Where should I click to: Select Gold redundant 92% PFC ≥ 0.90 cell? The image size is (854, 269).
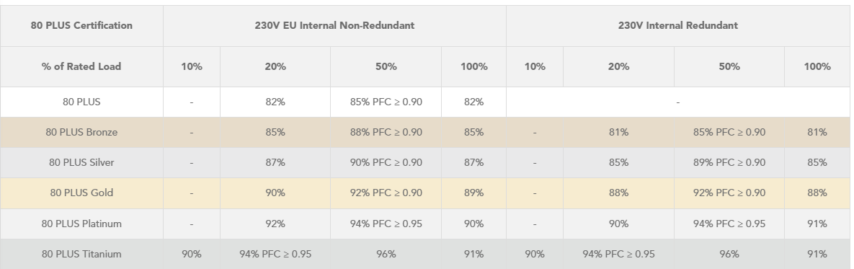click(x=729, y=193)
